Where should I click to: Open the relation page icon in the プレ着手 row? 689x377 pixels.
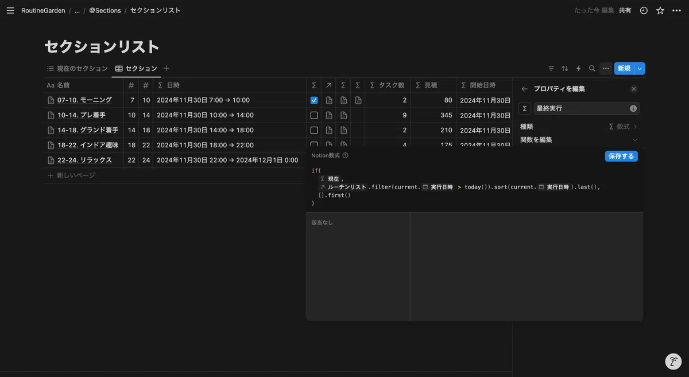[x=329, y=115]
